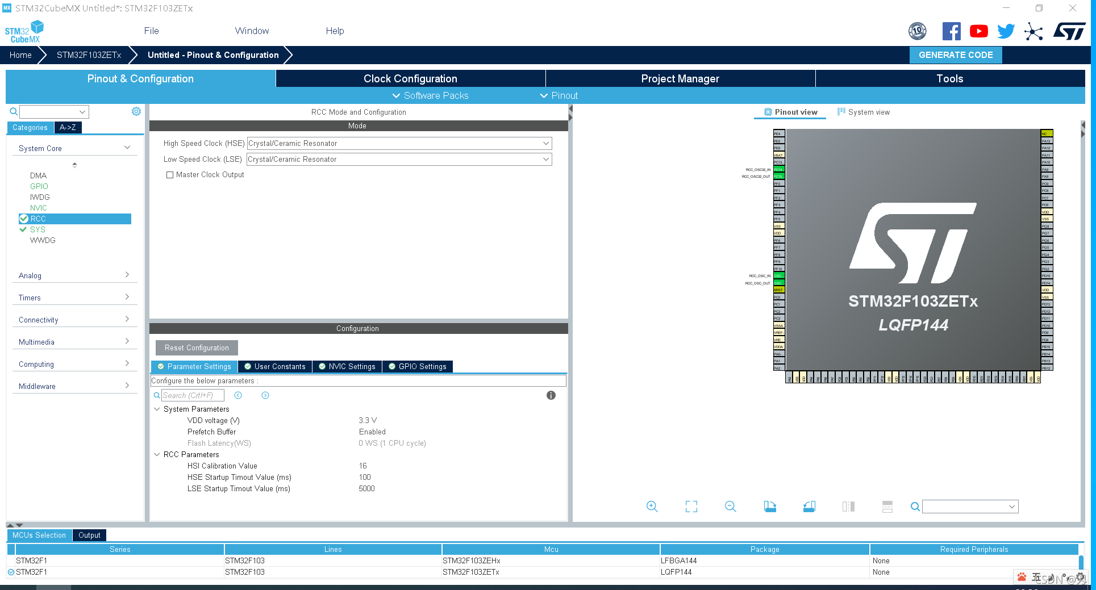
Task: Show parameter info with the i icon
Action: (x=551, y=395)
